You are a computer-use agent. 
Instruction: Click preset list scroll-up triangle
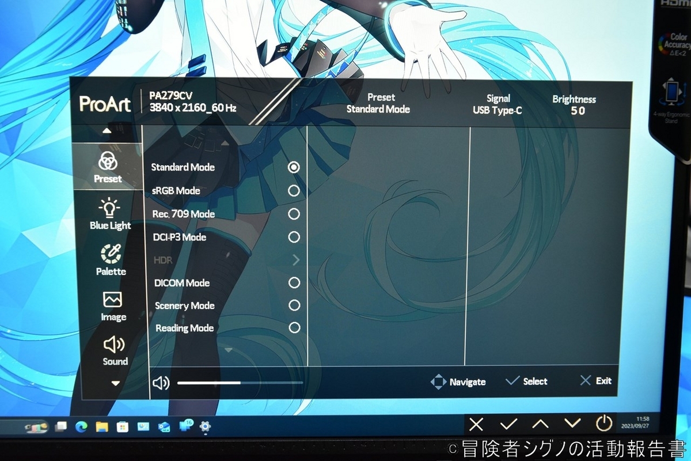click(x=225, y=142)
